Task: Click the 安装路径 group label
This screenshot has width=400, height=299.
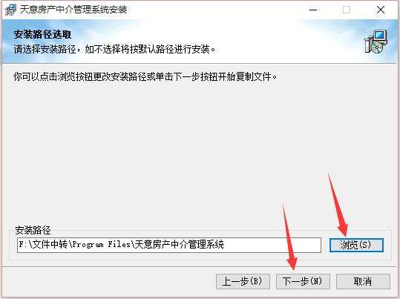Action: click(x=33, y=231)
